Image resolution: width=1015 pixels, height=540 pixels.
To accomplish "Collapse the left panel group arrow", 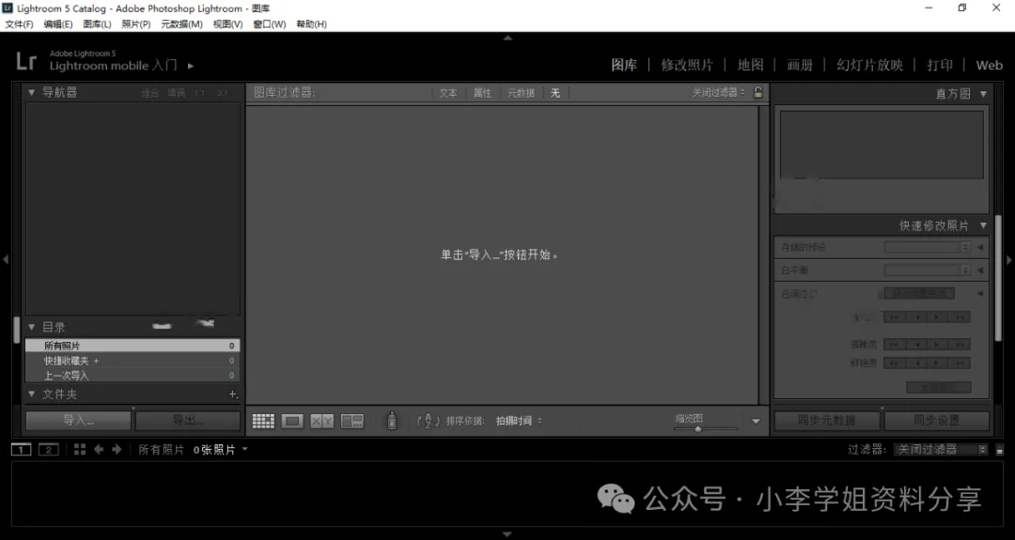I will point(6,260).
